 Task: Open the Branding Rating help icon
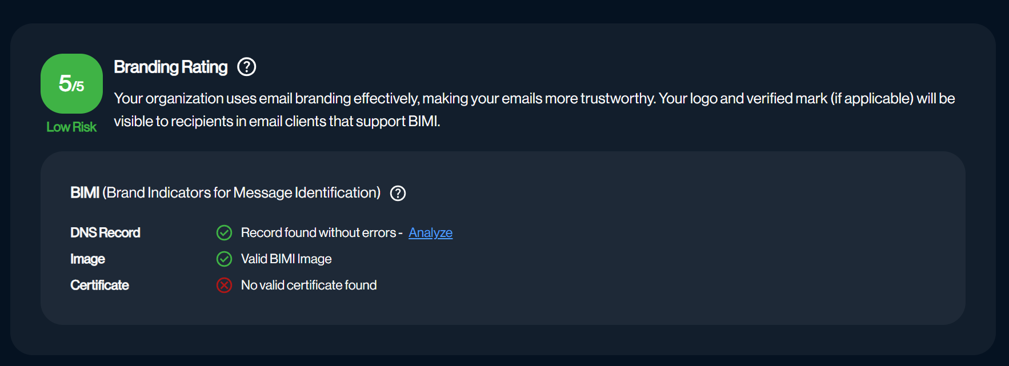[x=246, y=67]
